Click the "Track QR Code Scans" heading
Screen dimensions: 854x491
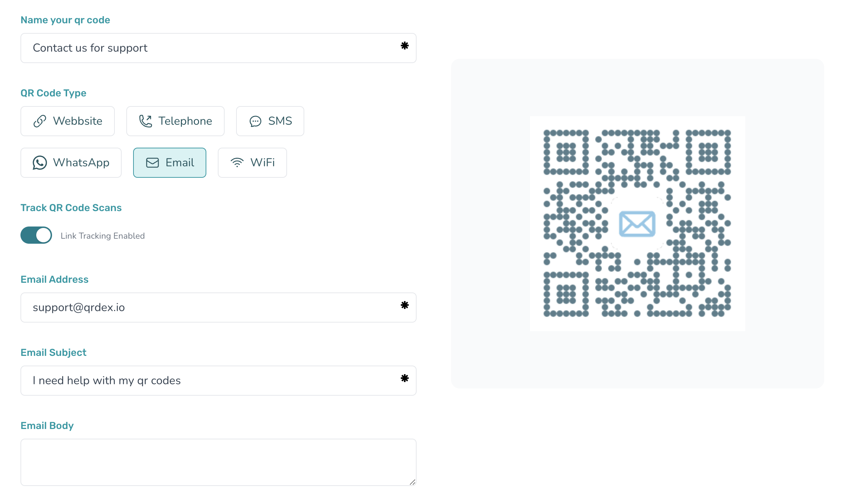[x=71, y=208]
